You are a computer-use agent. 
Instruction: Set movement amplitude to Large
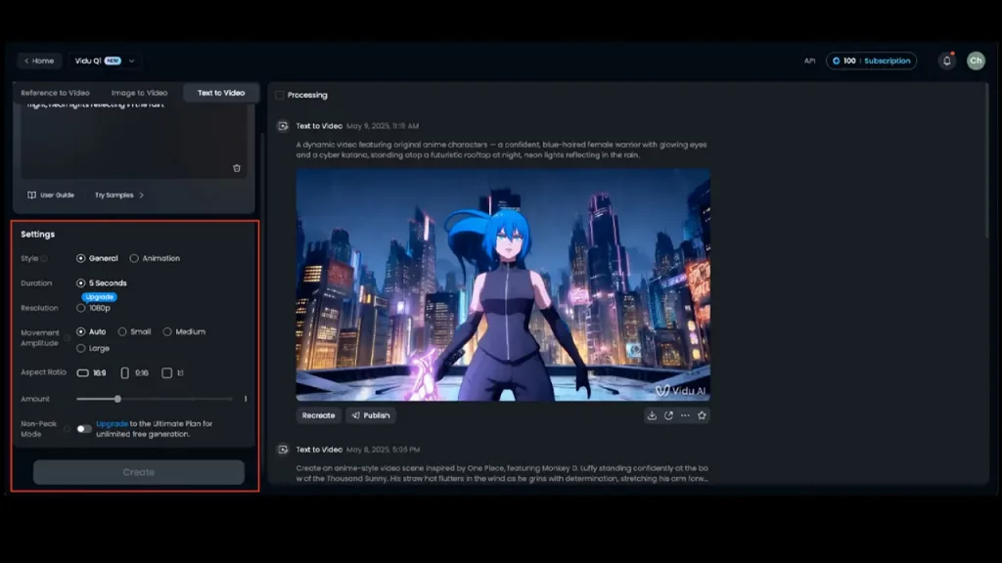[x=93, y=349]
